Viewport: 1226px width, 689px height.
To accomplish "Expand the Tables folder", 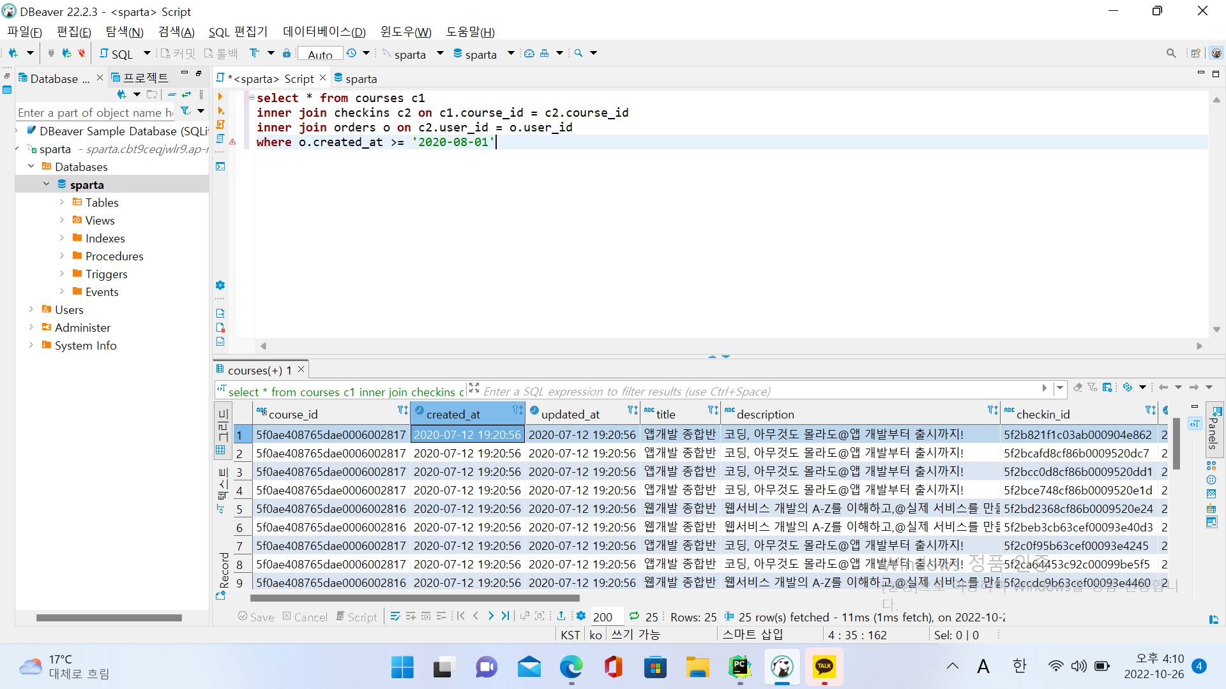I will click(x=62, y=202).
